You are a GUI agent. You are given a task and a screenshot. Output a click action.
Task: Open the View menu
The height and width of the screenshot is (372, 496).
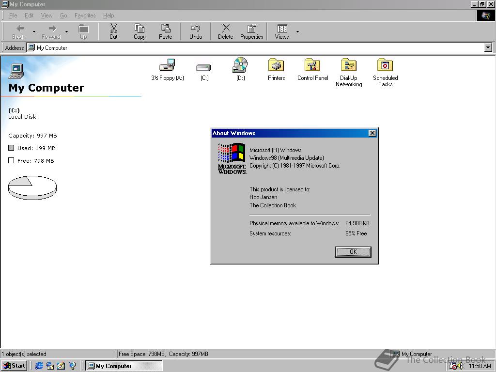tap(46, 15)
